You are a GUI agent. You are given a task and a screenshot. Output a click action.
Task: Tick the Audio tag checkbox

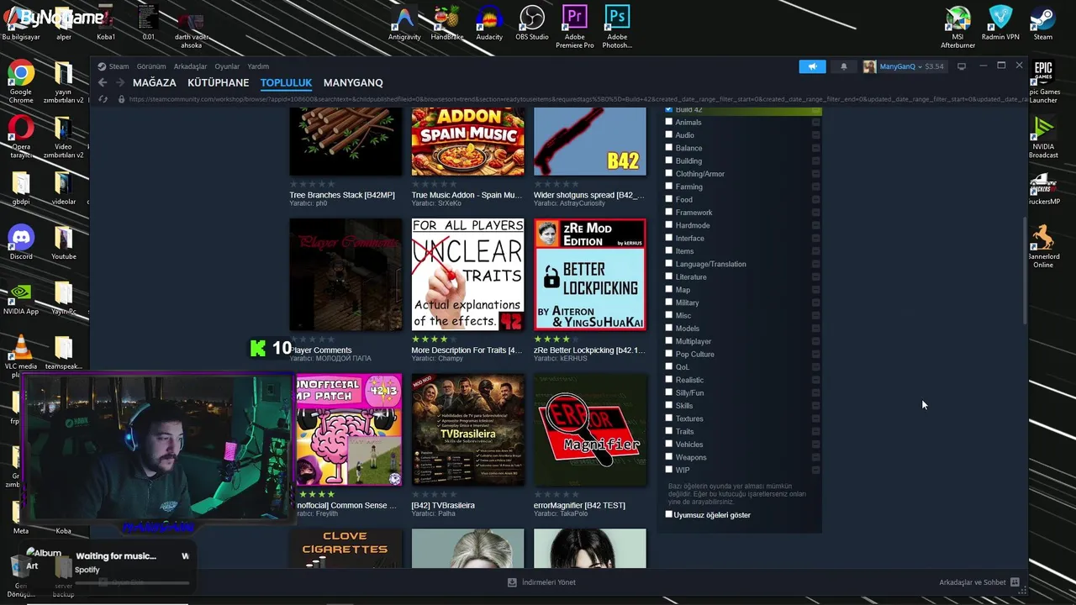[x=669, y=134]
